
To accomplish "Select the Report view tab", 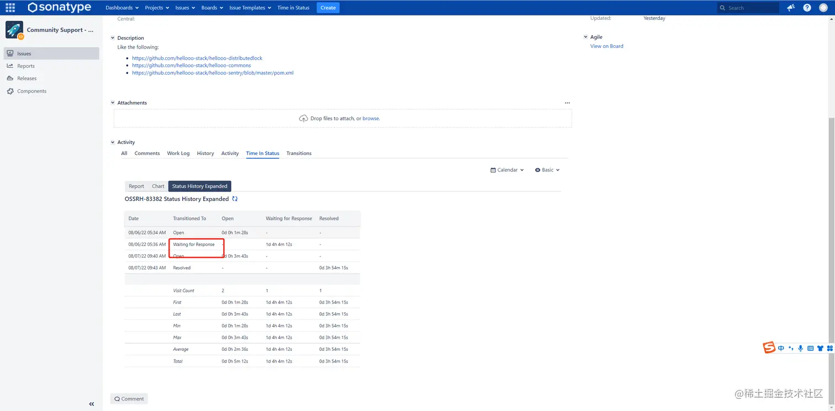I will click(136, 186).
